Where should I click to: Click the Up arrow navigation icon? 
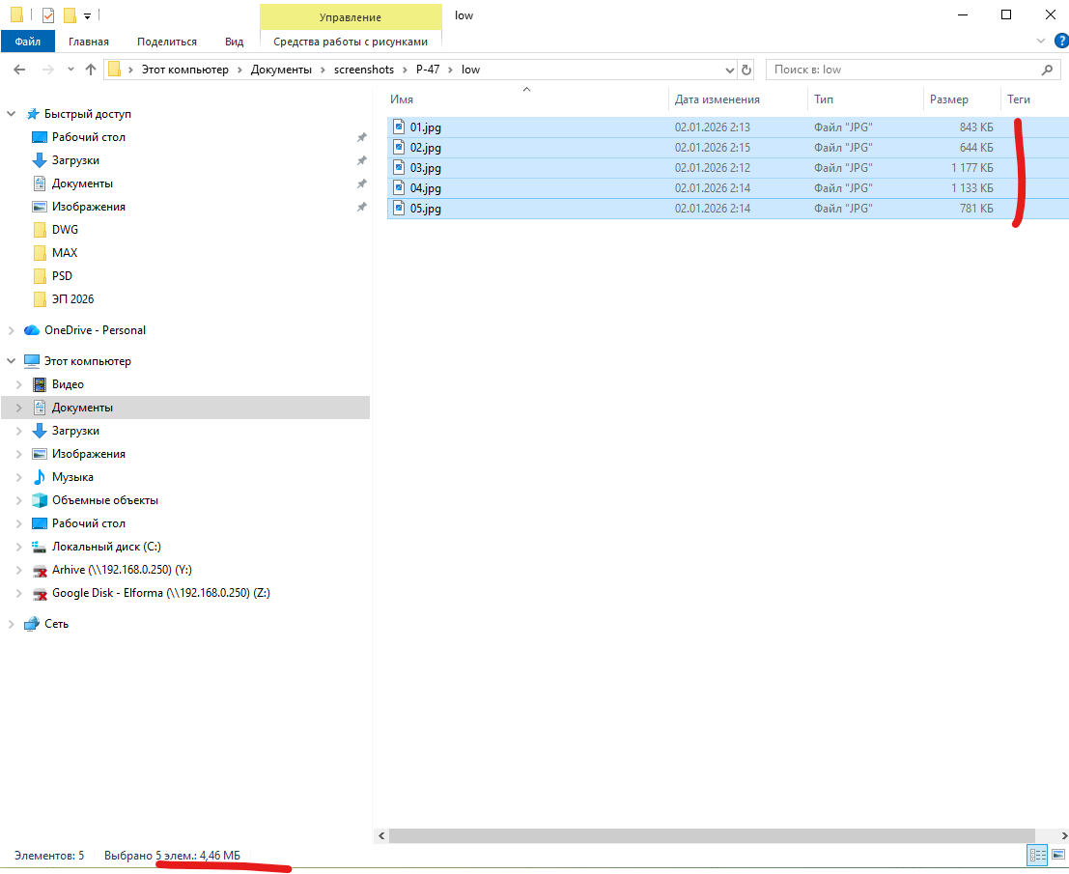tap(91, 70)
